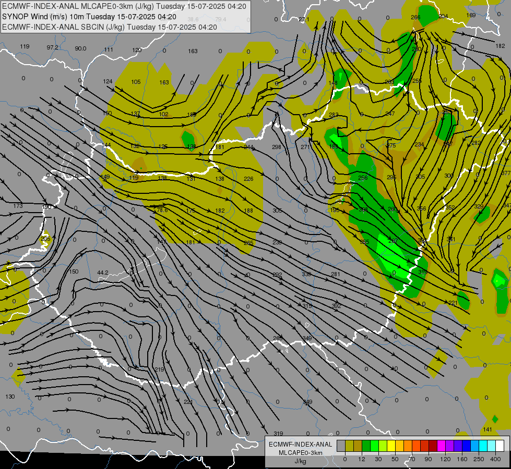Image resolution: width=511 pixels, height=469 pixels.
Task: Click the 'J/kg' unit label in the legend
Action: click(x=301, y=461)
